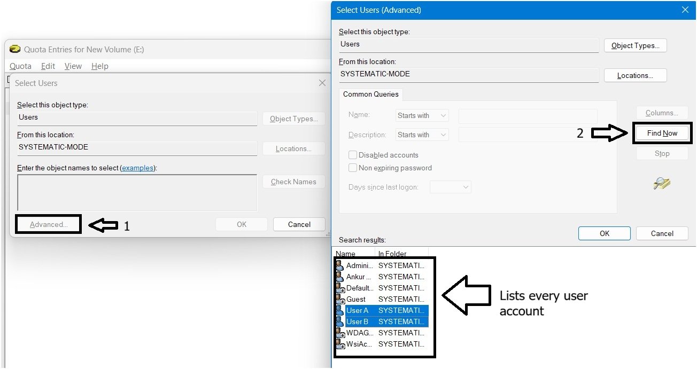Click the WsiAc account user icon
The height and width of the screenshot is (369, 697).
pos(339,344)
